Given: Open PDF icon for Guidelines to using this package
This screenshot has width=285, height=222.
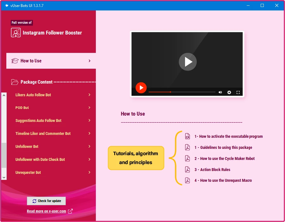Looking at the screenshot, I should (x=188, y=148).
